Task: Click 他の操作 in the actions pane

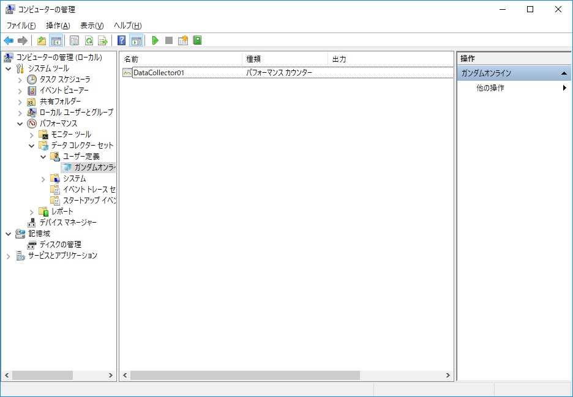Action: [490, 88]
